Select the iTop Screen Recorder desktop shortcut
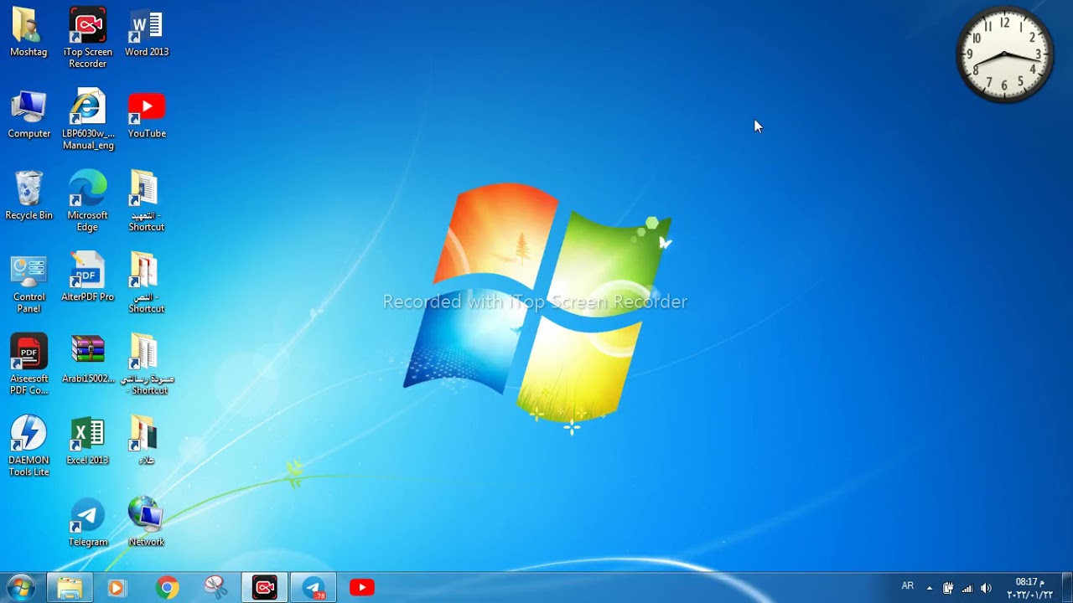Viewport: 1073px width, 603px height. (88, 39)
